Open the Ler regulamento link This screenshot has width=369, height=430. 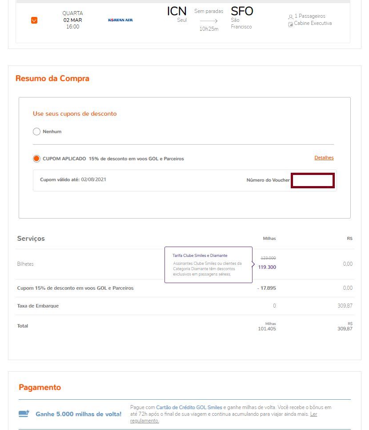(224, 417)
